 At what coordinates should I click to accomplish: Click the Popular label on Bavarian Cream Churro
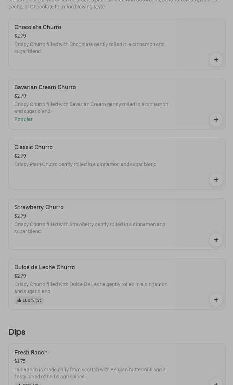(24, 119)
